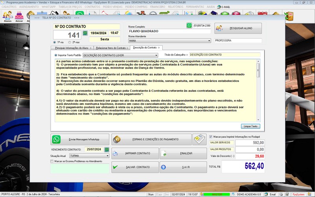The width and height of the screenshot is (315, 197).
Task: Open the AGENDAMENTO menu
Action: [x=29, y=7]
